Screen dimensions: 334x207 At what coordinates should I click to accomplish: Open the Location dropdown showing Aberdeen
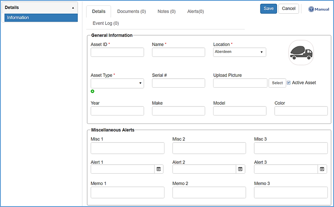click(x=239, y=52)
